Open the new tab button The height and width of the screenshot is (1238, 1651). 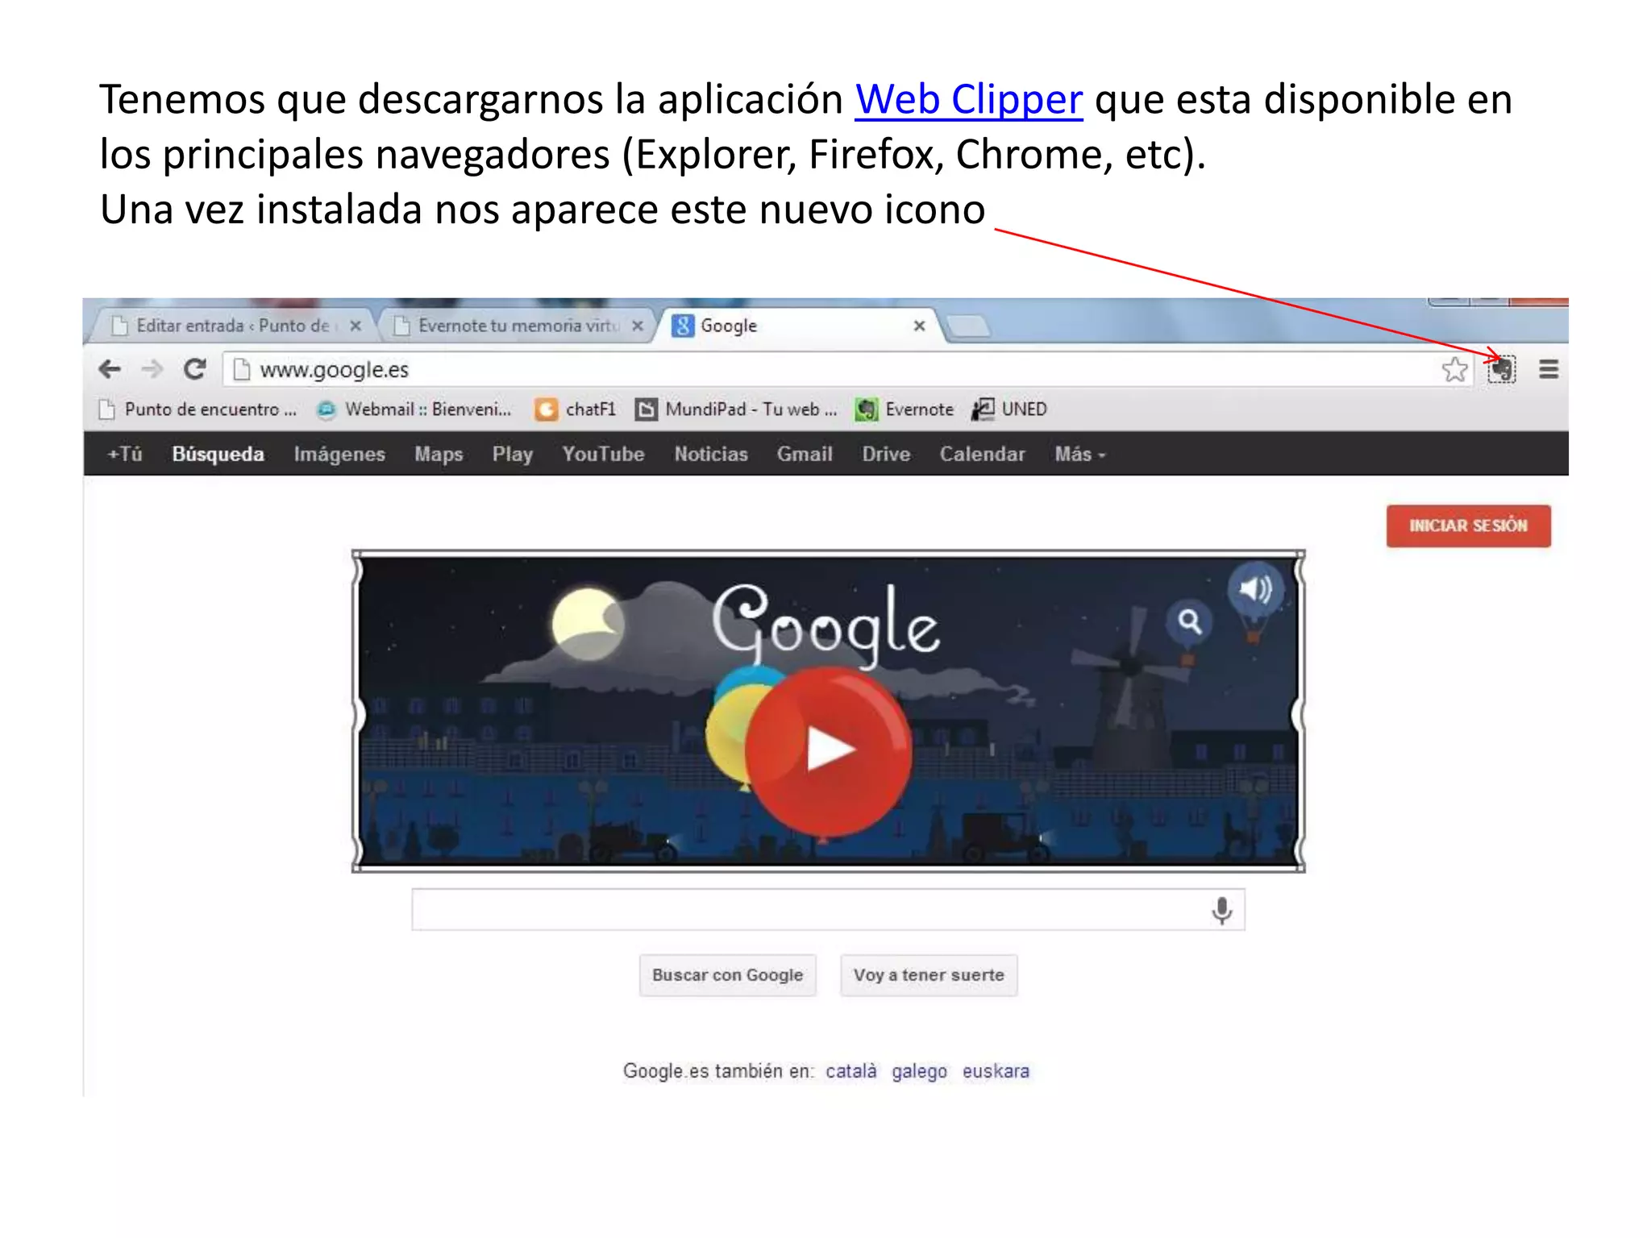coord(967,326)
